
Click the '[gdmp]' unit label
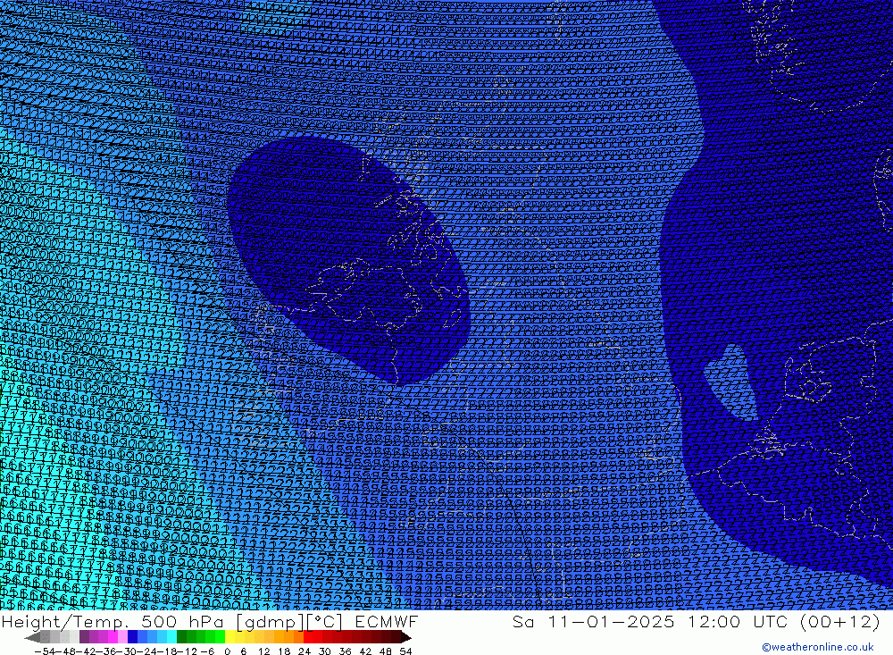click(270, 622)
